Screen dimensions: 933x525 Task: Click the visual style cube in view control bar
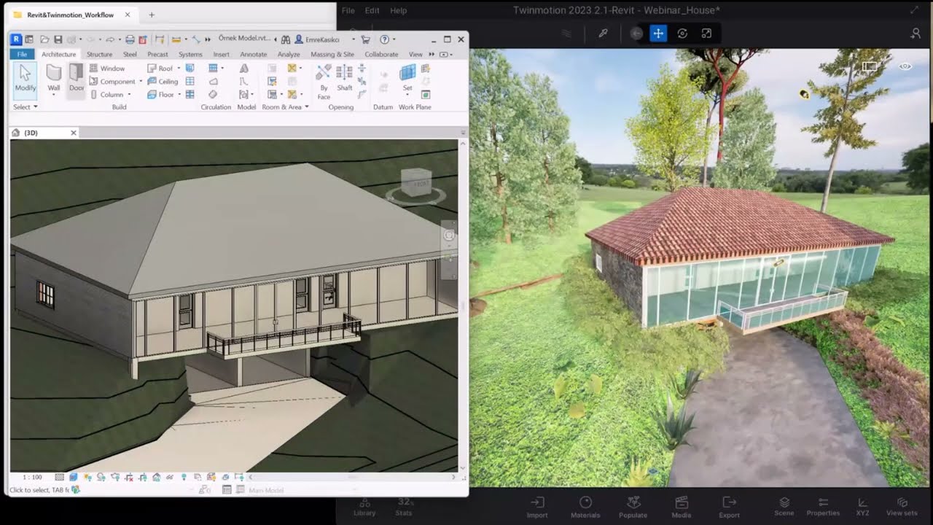tap(73, 477)
